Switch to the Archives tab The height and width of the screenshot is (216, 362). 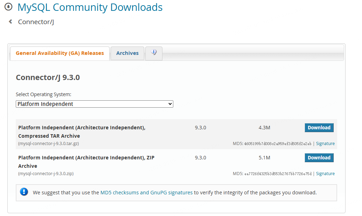tap(127, 53)
